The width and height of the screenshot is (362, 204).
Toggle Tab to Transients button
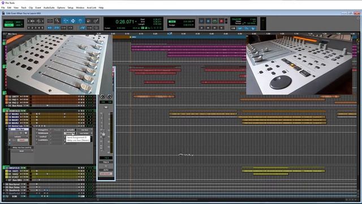(50, 28)
